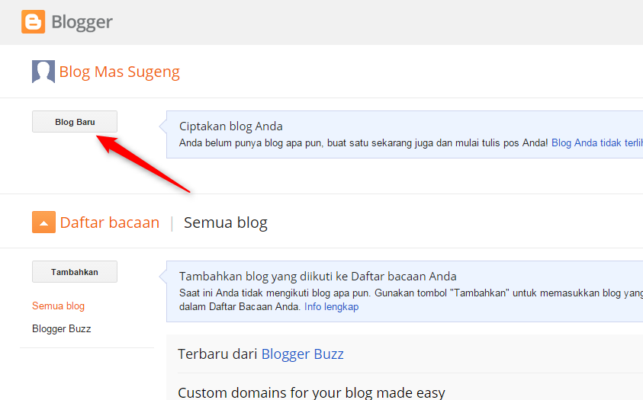Image resolution: width=643 pixels, height=400 pixels.
Task: Click the Ciptakan blog Anda heading text
Action: (x=231, y=126)
